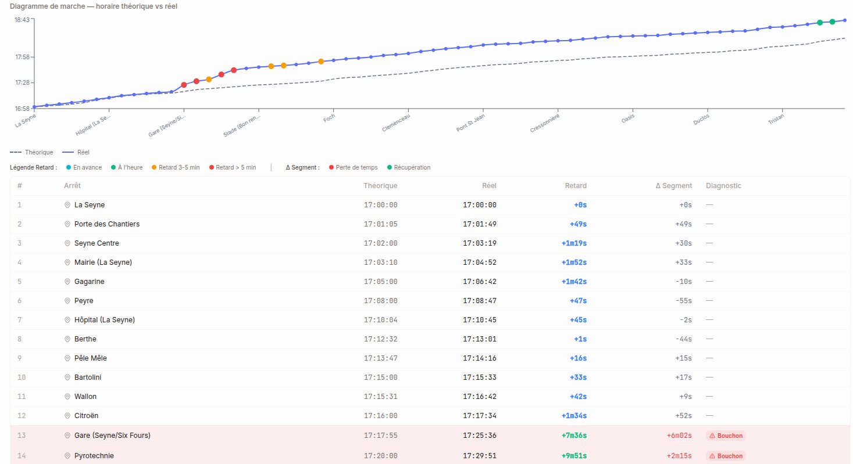Click the warning icon in Pyrotechnie Bouchon badge
Image resolution: width=853 pixels, height=464 pixels.
(712, 456)
